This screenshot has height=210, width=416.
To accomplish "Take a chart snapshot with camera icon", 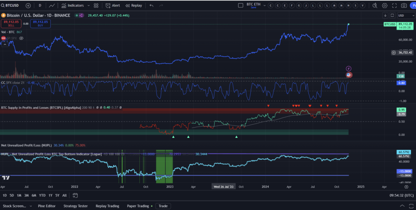I will (404, 6).
